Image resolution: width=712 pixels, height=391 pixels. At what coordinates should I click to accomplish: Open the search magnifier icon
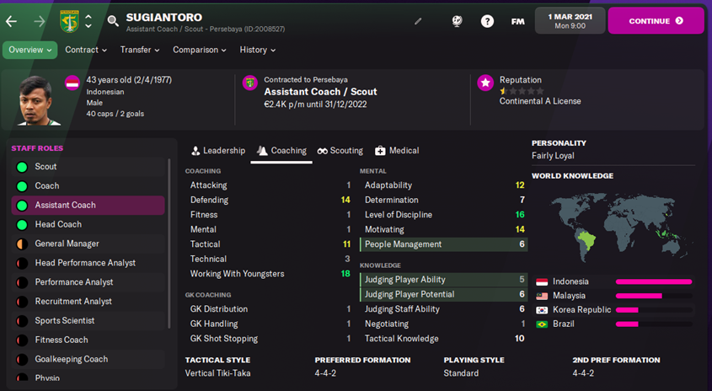(113, 21)
